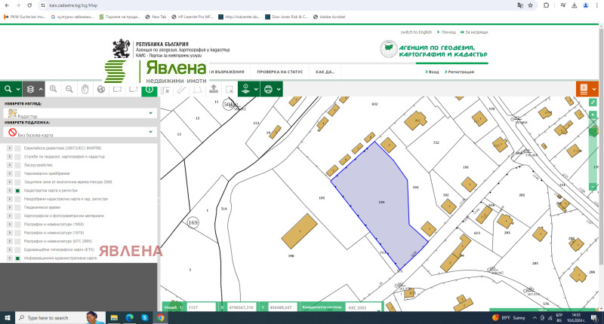This screenshot has width=604, height=324.
Task: Open the КАК ДА... menu item
Action: (325, 72)
